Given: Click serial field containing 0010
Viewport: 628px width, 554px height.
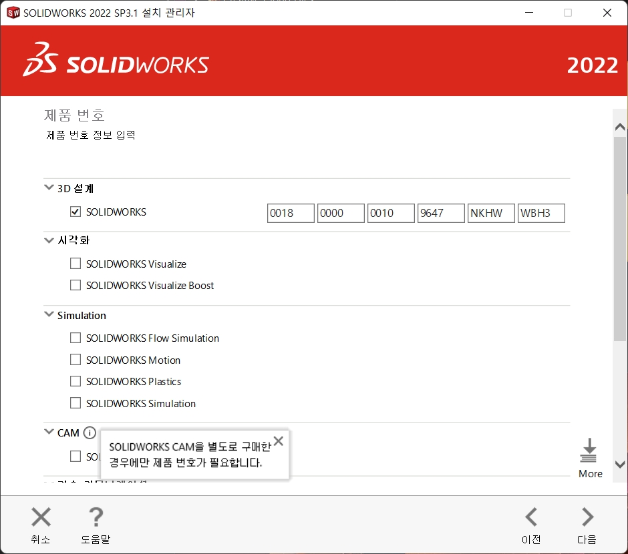Looking at the screenshot, I should pos(391,213).
